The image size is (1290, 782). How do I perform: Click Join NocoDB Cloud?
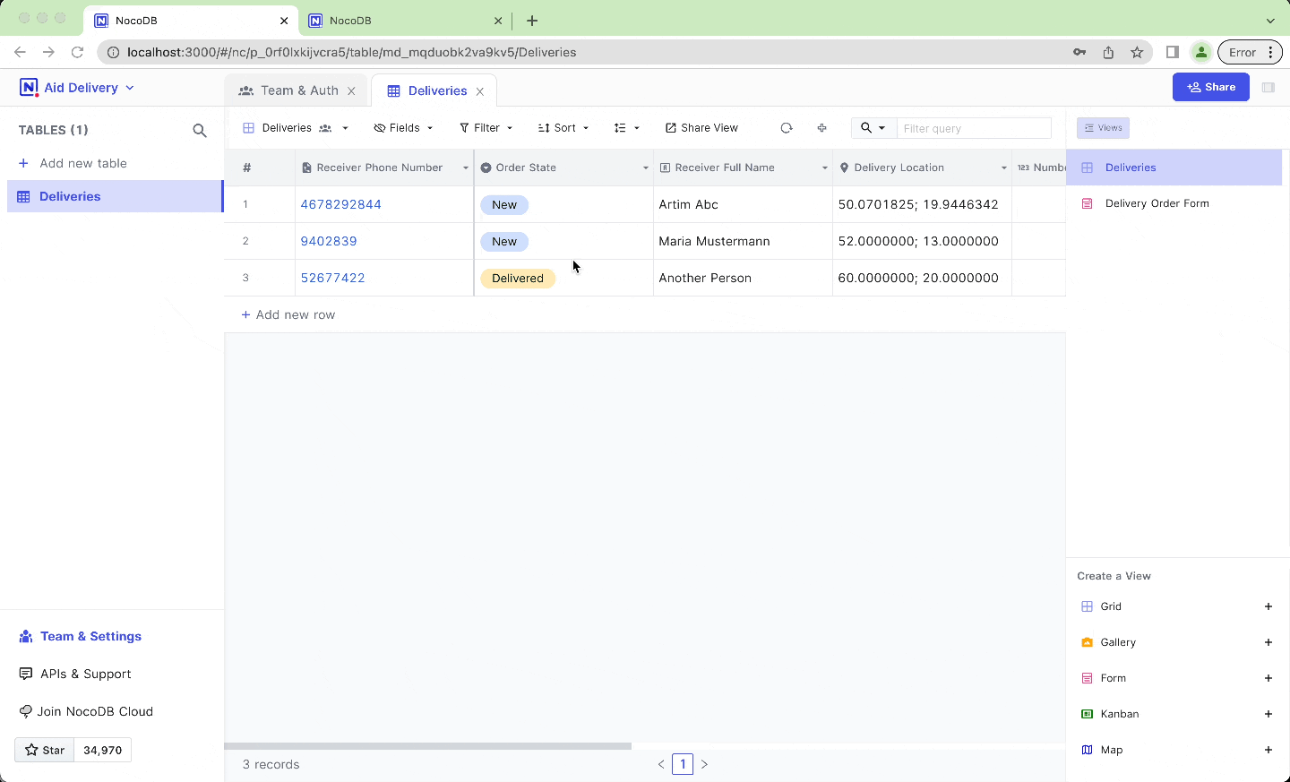(86, 711)
